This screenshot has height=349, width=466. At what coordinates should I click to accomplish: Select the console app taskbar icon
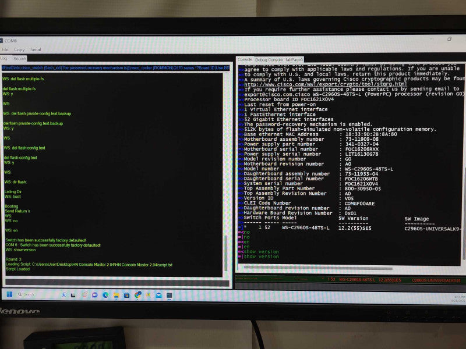point(170,295)
